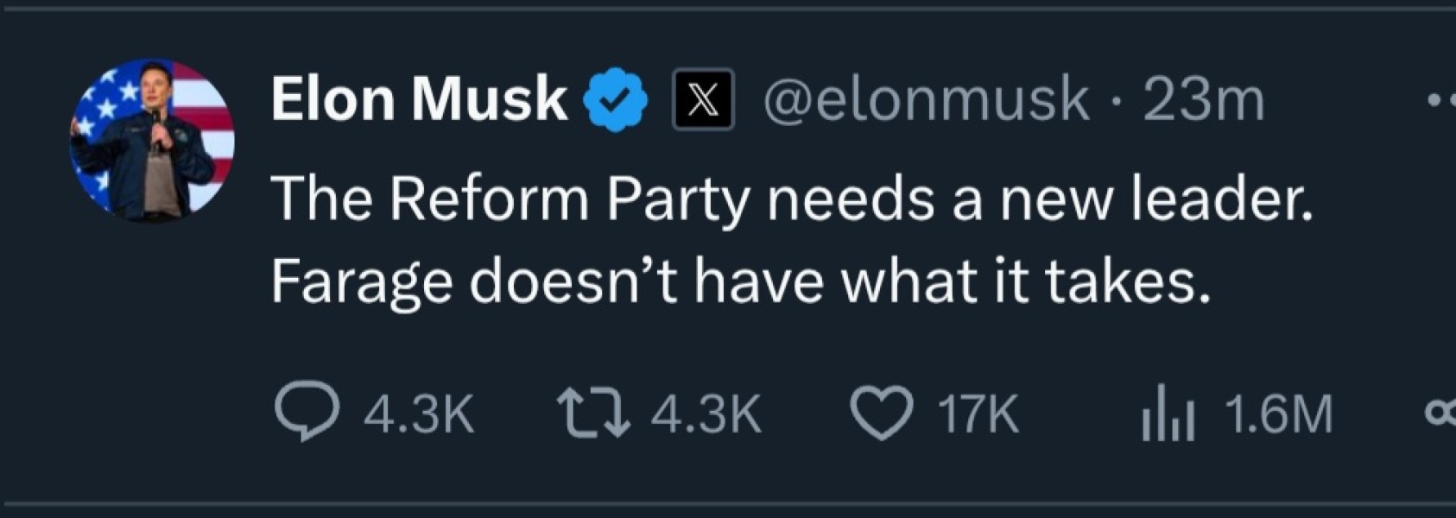This screenshot has width=1456, height=518.
Task: Click the word "Farage" in the post
Action: [x=362, y=281]
